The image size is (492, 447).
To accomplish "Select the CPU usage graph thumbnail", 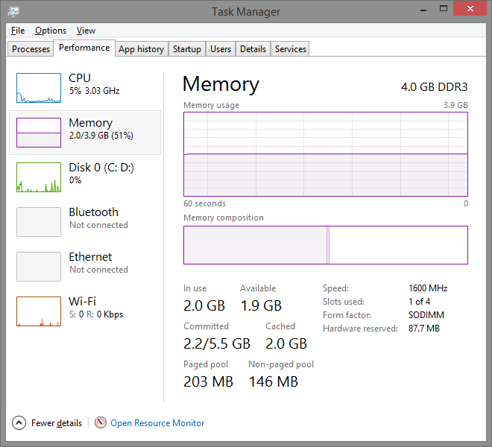I will tap(39, 88).
